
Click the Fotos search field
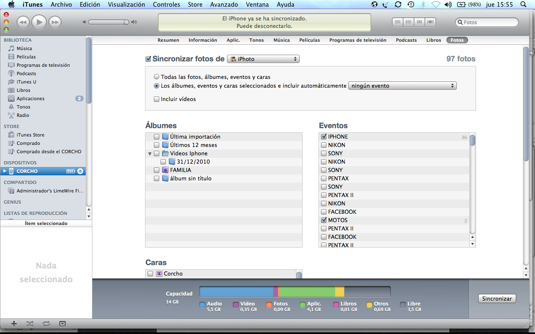487,22
